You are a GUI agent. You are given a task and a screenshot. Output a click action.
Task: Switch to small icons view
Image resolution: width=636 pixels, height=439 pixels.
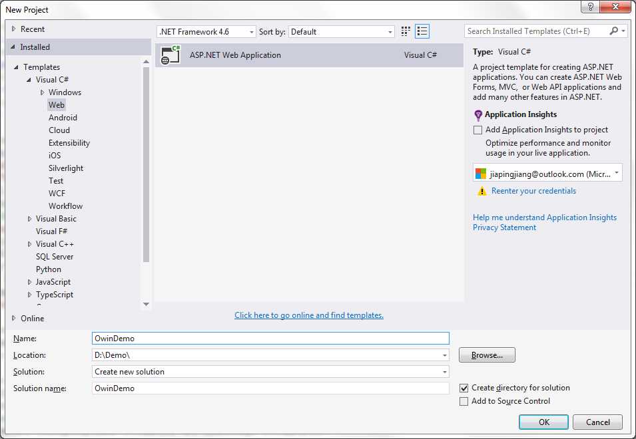(405, 31)
